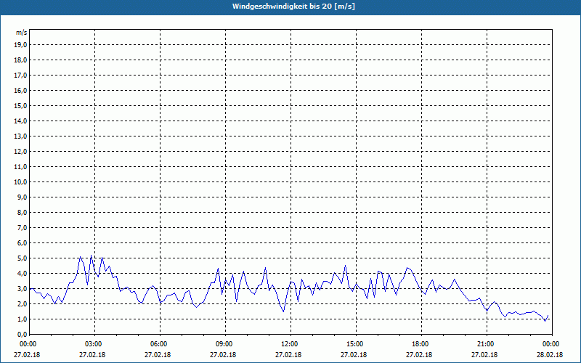Click the 18:00 time axis label

[421, 344]
